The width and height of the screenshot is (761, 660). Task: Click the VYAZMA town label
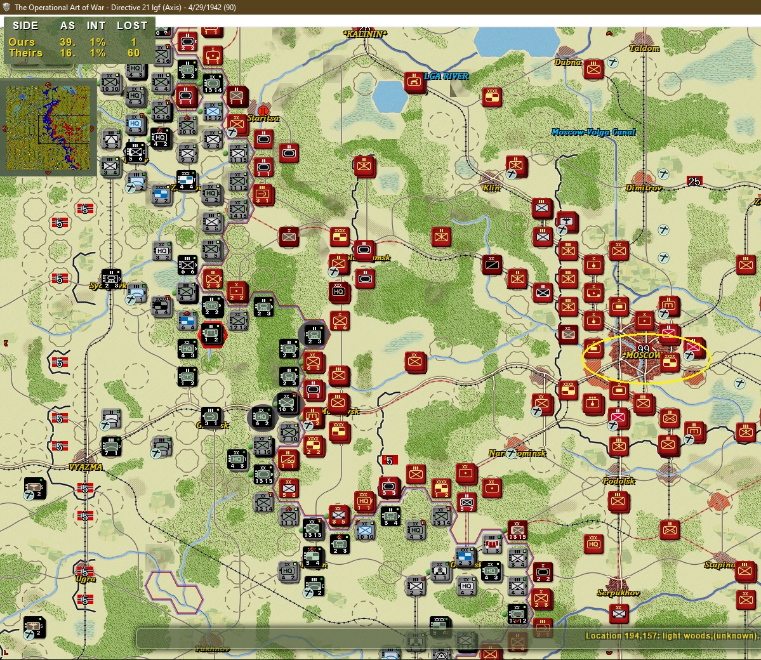point(86,467)
